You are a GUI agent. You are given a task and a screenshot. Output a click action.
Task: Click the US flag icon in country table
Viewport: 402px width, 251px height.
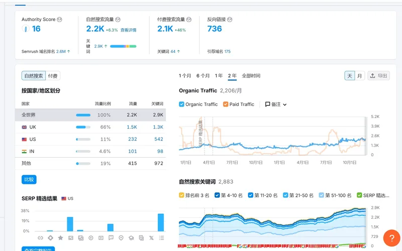tap(24, 140)
